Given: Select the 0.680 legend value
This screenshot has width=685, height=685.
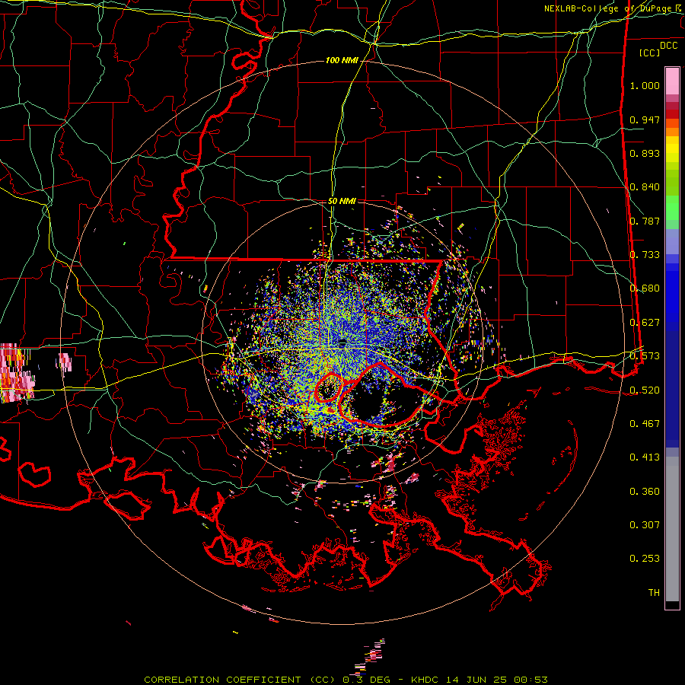Looking at the screenshot, I should [645, 288].
